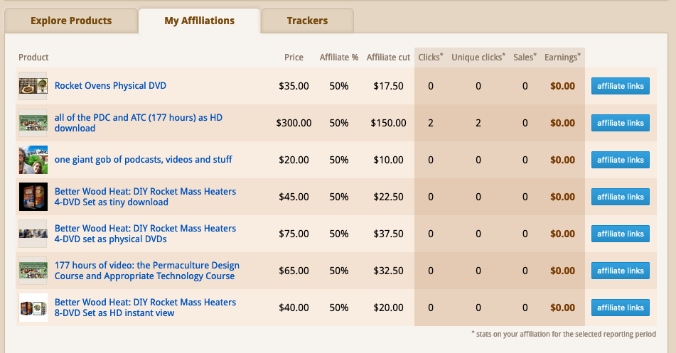Click the giant gob of podcasts thumbnail
The image size is (676, 353).
pyautogui.click(x=33, y=160)
